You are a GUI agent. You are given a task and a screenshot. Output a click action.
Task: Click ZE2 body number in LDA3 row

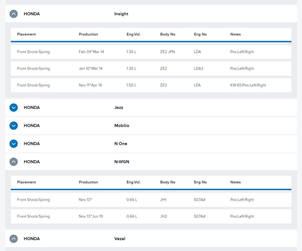163,69
